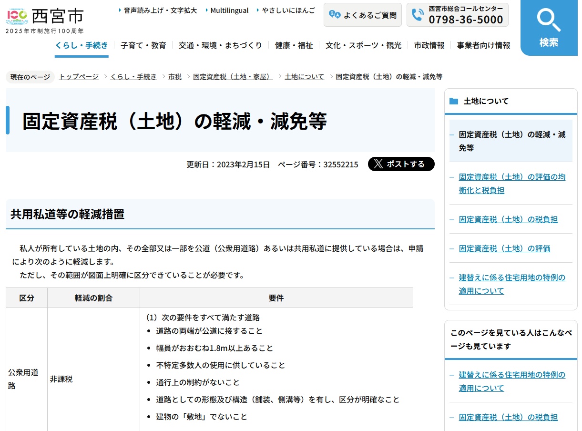Open 事業者向け情報 in the navigation bar
The height and width of the screenshot is (431, 582).
coord(483,45)
